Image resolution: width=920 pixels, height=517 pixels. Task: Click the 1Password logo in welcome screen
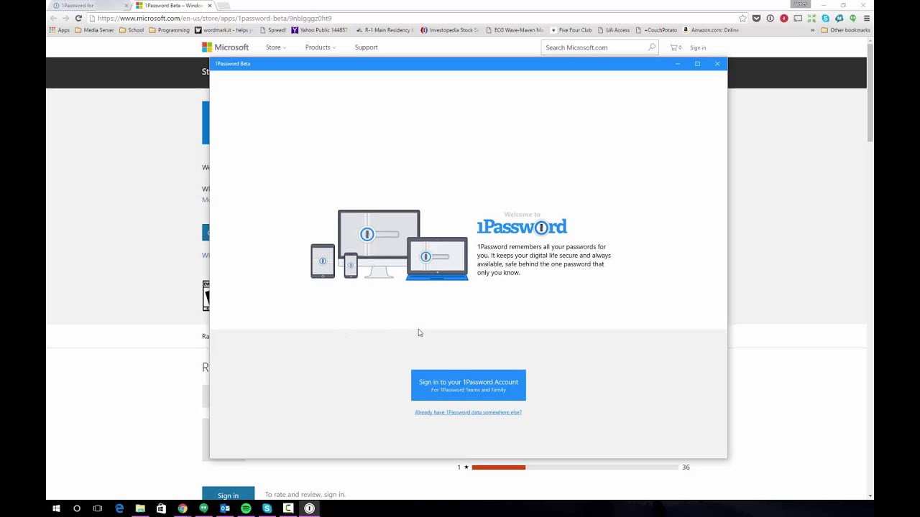pos(522,227)
